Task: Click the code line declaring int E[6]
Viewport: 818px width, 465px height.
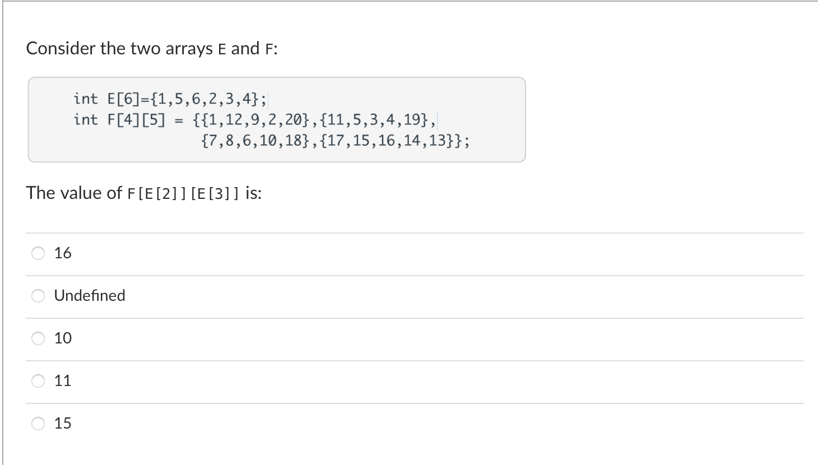Action: 170,99
